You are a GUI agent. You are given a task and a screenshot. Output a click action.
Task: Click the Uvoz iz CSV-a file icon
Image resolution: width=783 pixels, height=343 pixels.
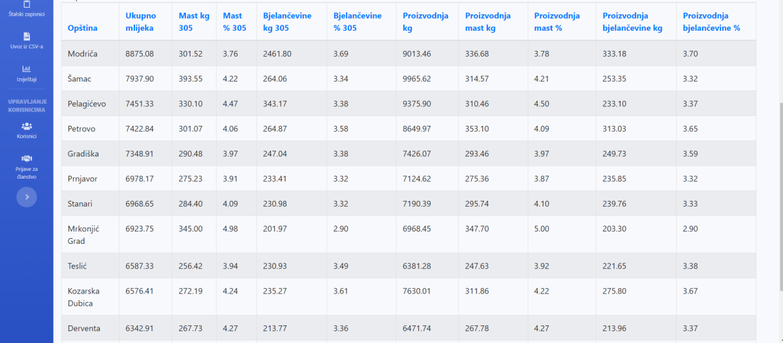pyautogui.click(x=27, y=37)
